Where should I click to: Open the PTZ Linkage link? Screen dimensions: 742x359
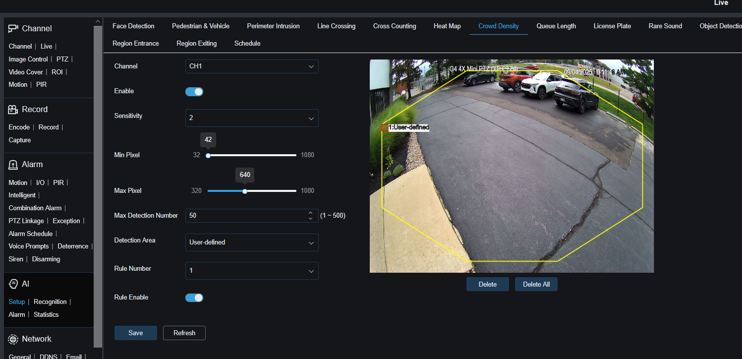tap(26, 221)
